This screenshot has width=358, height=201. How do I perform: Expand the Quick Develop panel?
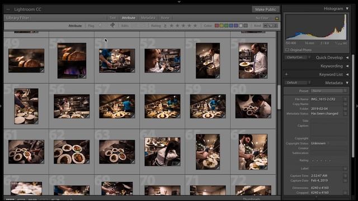(x=347, y=58)
